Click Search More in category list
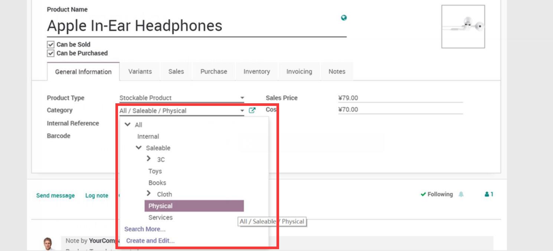Image resolution: width=553 pixels, height=251 pixels. (x=145, y=229)
